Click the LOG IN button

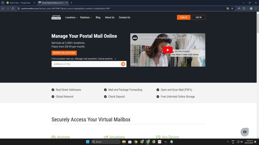[198, 17]
